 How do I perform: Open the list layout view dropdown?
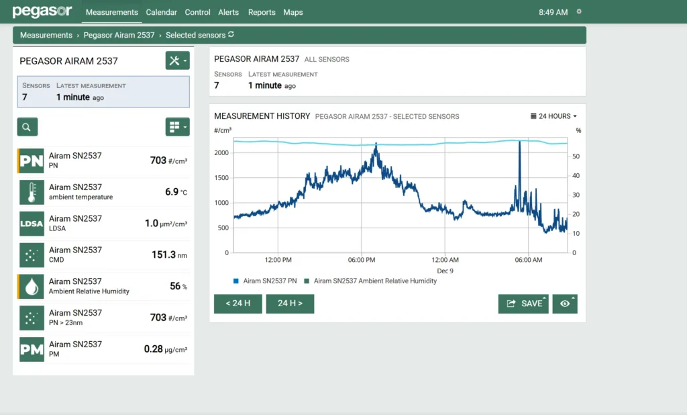tap(177, 127)
